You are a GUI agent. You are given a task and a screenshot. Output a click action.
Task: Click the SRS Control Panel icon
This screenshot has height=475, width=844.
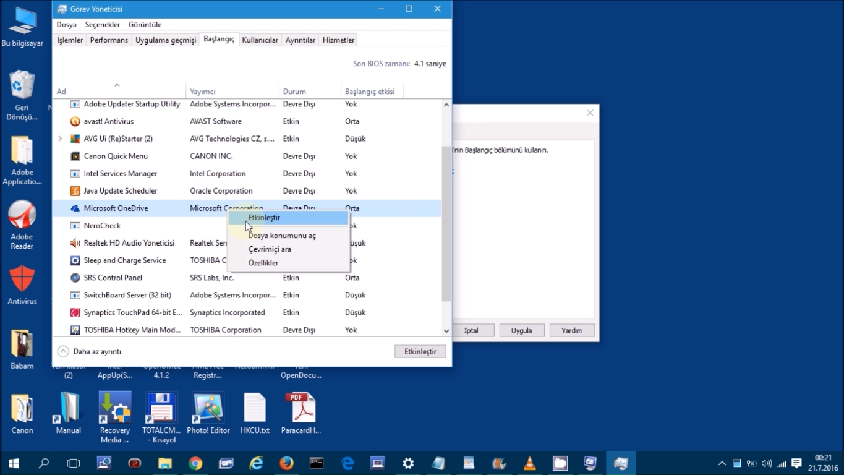click(x=75, y=278)
